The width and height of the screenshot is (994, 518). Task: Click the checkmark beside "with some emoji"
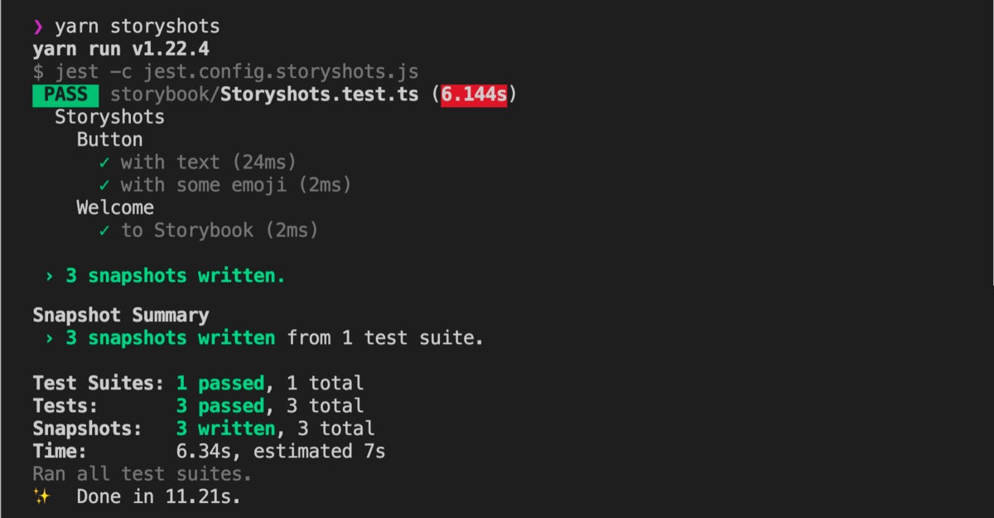(x=104, y=186)
